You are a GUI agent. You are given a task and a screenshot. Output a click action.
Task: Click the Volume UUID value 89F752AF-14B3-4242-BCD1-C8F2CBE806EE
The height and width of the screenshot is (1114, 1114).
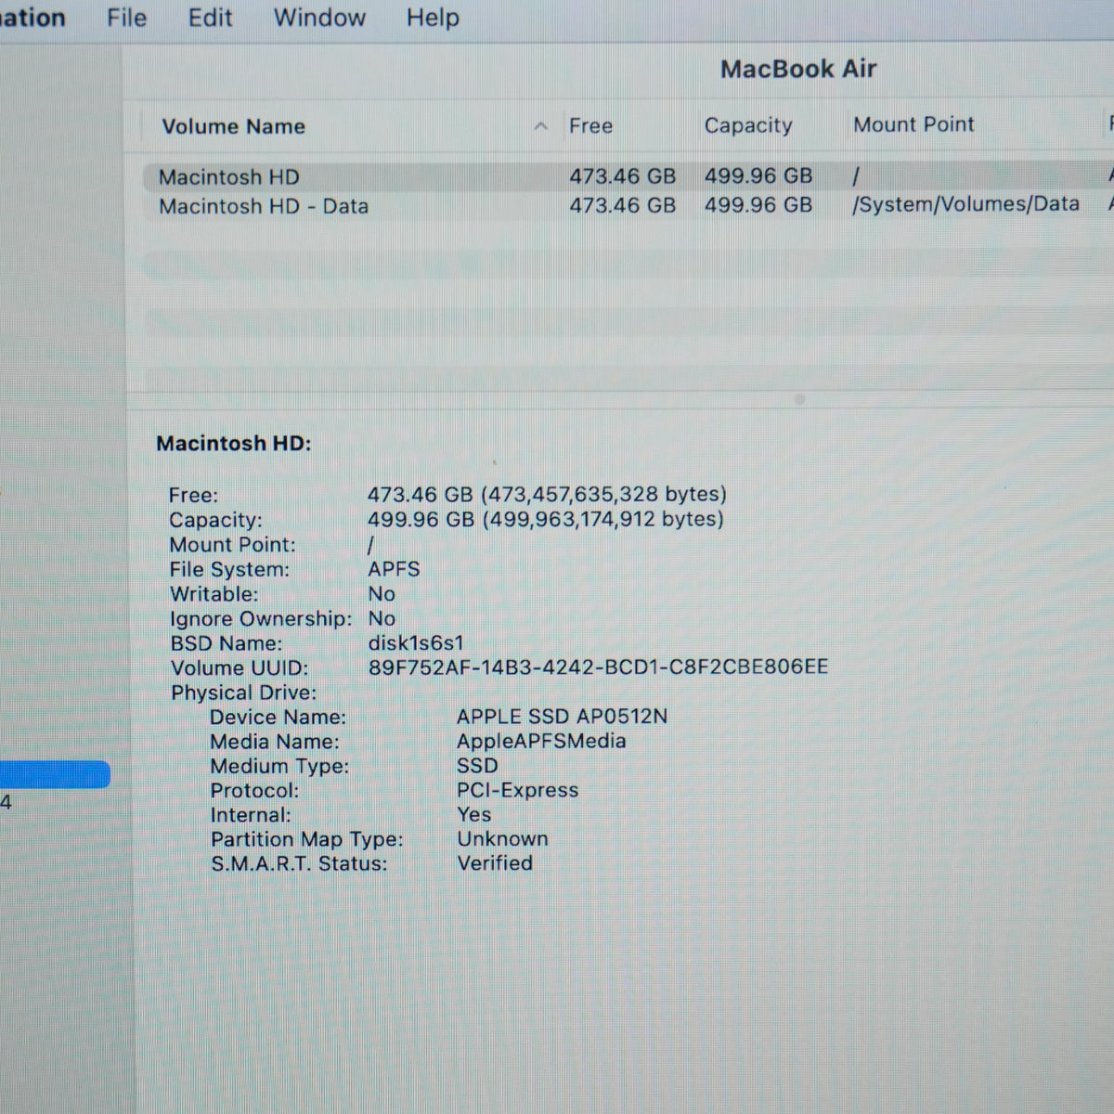[x=598, y=667]
